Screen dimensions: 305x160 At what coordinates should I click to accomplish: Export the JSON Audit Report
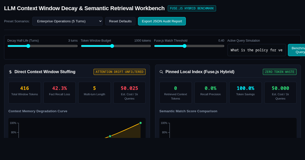[162, 21]
